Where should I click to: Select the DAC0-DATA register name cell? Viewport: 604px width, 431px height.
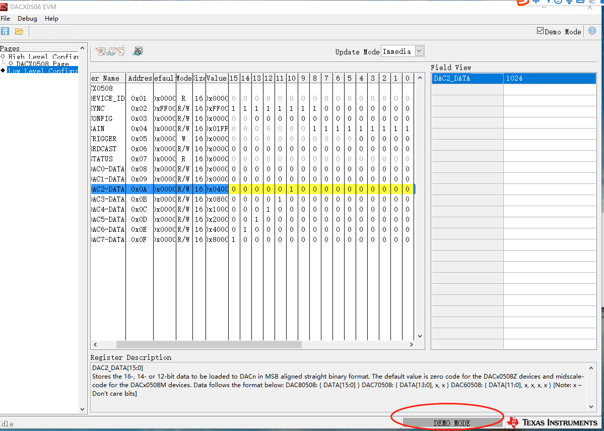[x=108, y=169]
